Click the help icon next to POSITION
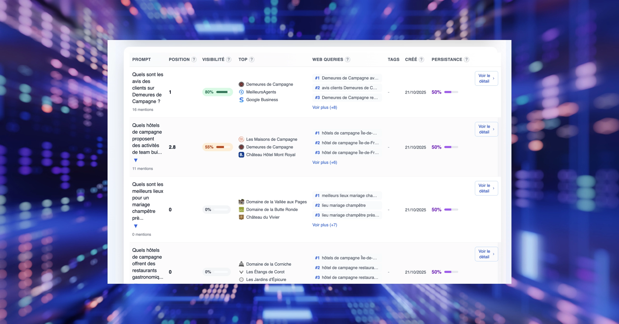This screenshot has width=619, height=324. [x=194, y=60]
